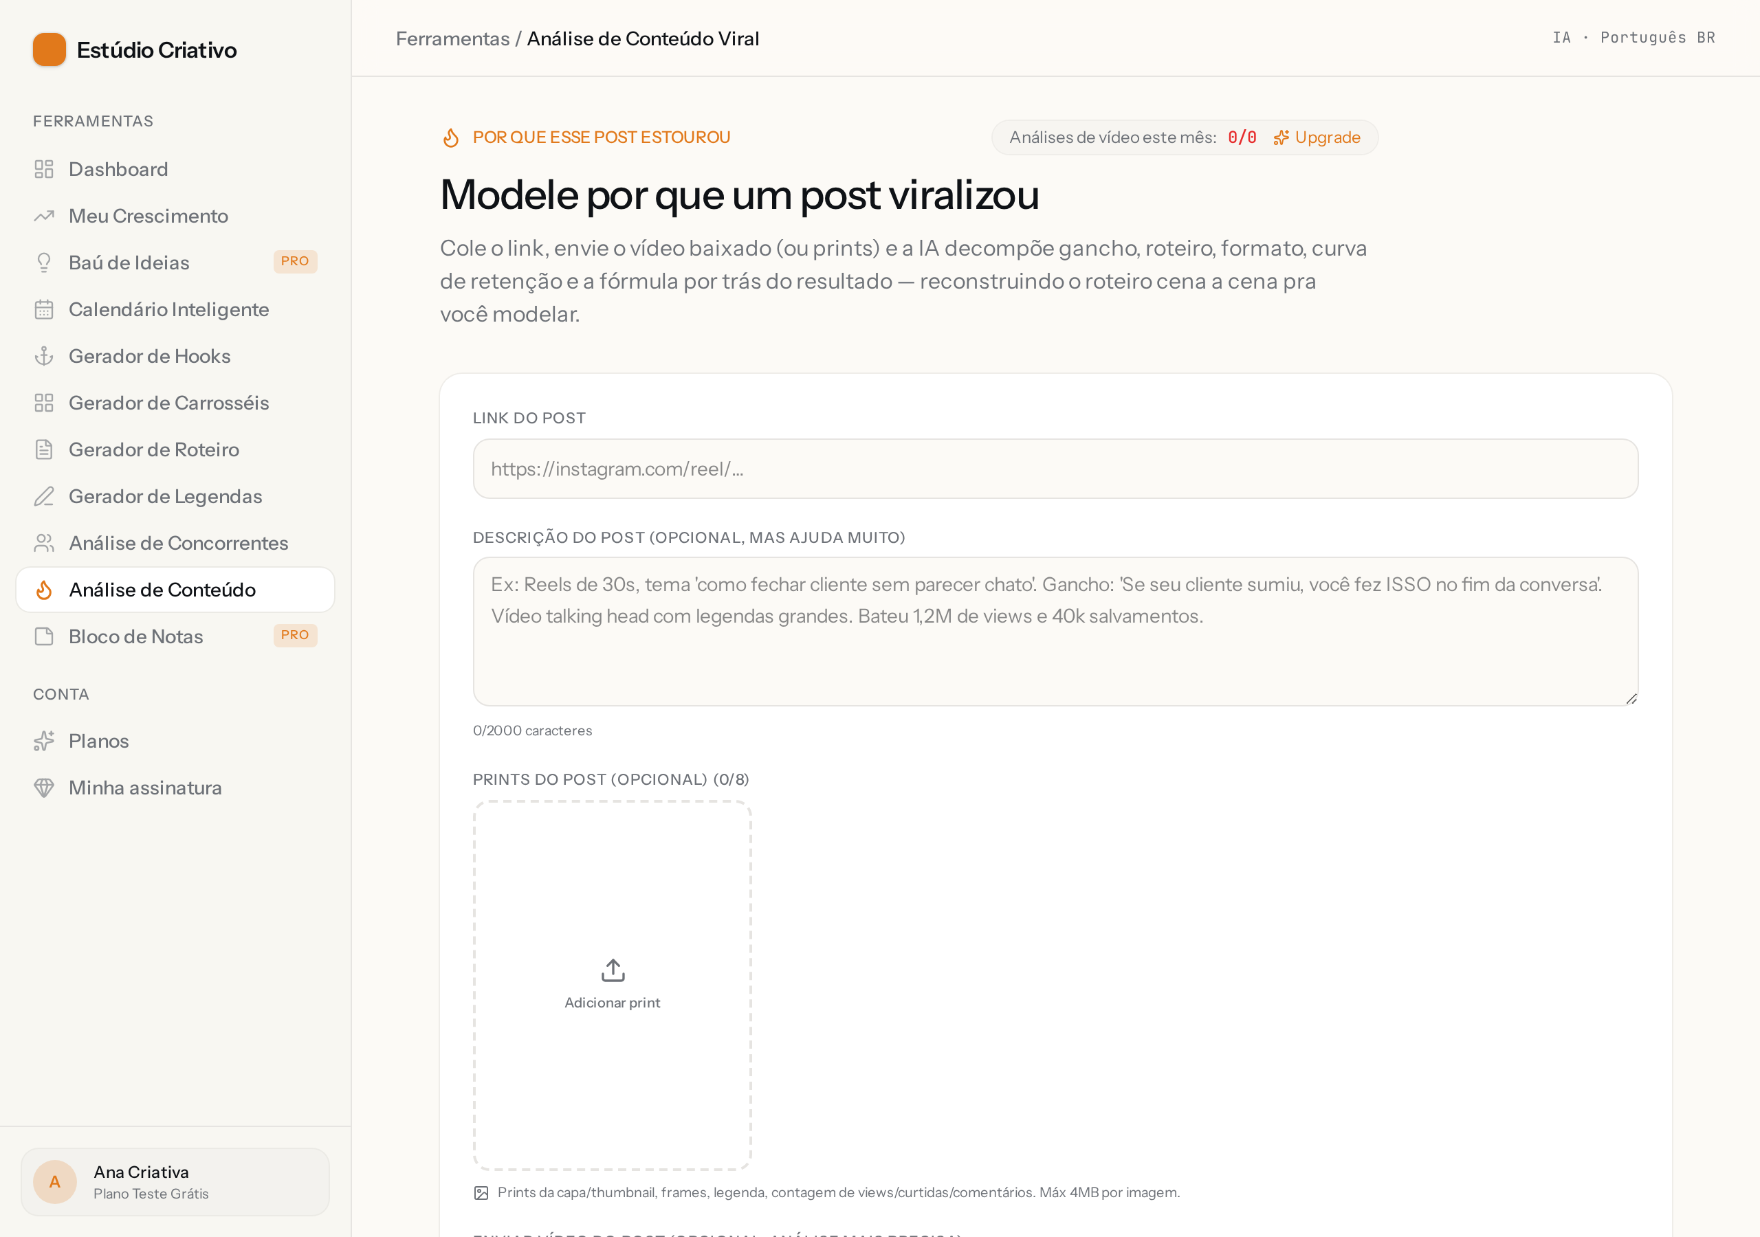Click the Gerador de Hooks anchor icon
Viewport: 1760px width, 1237px height.
(x=44, y=357)
